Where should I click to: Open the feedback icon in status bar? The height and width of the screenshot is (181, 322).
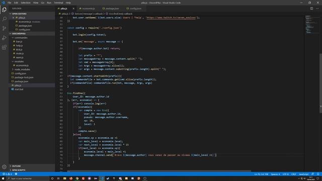click(x=313, y=174)
